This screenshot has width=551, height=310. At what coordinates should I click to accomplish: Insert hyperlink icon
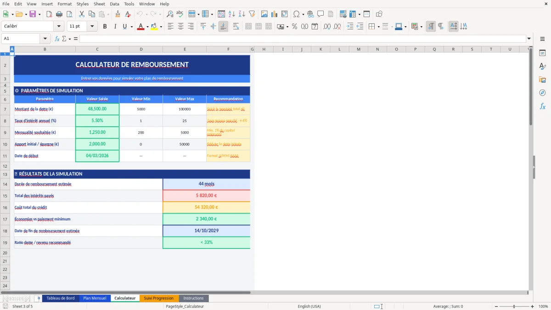(x=311, y=14)
